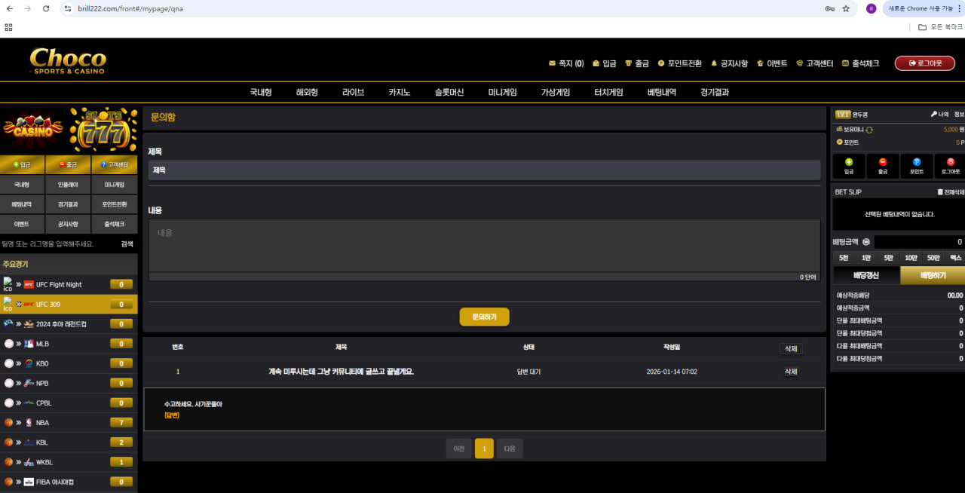Click the blue 포인트 icon in user panel
Screen dimensions: 965x493
(x=916, y=162)
